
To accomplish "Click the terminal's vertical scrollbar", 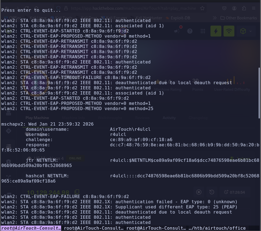I will pyautogui.click(x=259, y=93).
